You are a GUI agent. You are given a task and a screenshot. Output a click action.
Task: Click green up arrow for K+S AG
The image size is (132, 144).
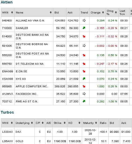tap(84, 79)
